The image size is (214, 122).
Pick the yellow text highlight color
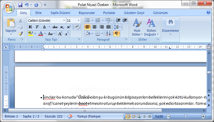click(31, 34)
